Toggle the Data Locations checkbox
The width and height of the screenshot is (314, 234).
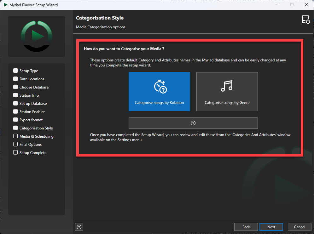tap(15, 79)
